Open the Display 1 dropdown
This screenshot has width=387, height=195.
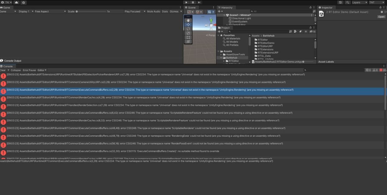[x=25, y=11]
